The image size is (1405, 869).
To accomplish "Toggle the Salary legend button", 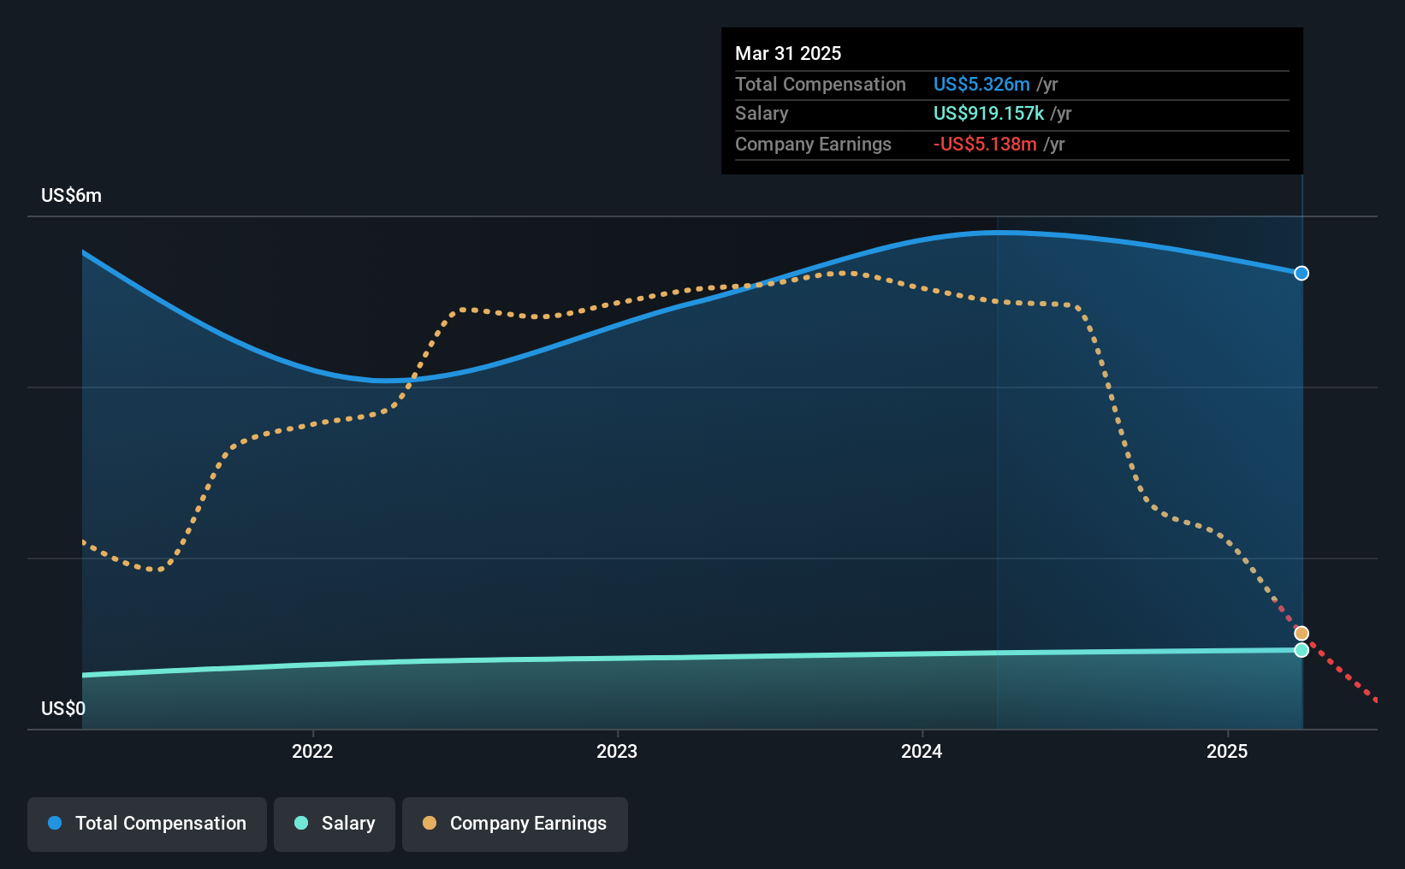I will pos(335,824).
